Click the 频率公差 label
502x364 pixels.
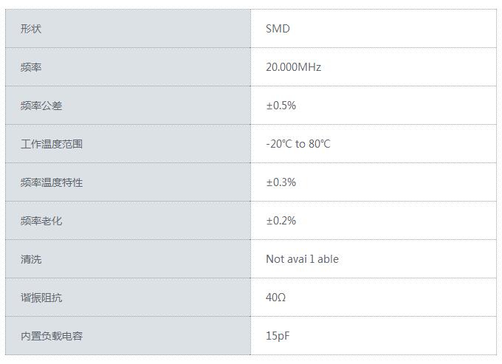point(41,106)
